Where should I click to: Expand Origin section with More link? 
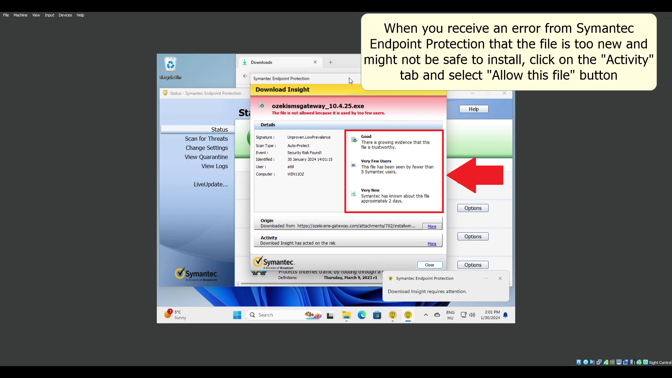[432, 226]
